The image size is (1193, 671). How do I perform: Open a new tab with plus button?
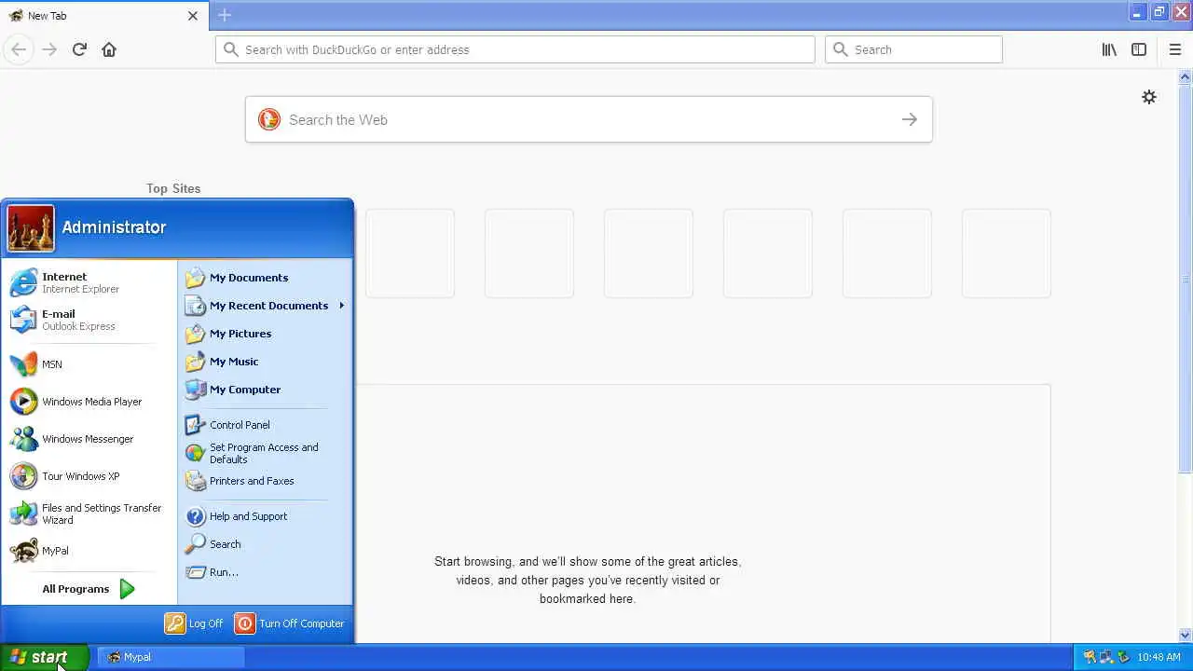pyautogui.click(x=225, y=15)
